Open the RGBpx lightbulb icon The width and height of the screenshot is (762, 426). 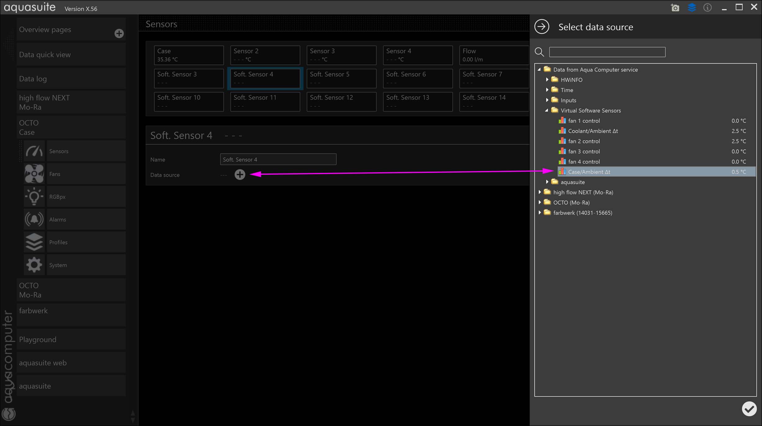[34, 196]
